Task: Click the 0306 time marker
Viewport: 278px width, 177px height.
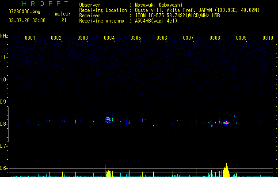Action: (x=162, y=38)
